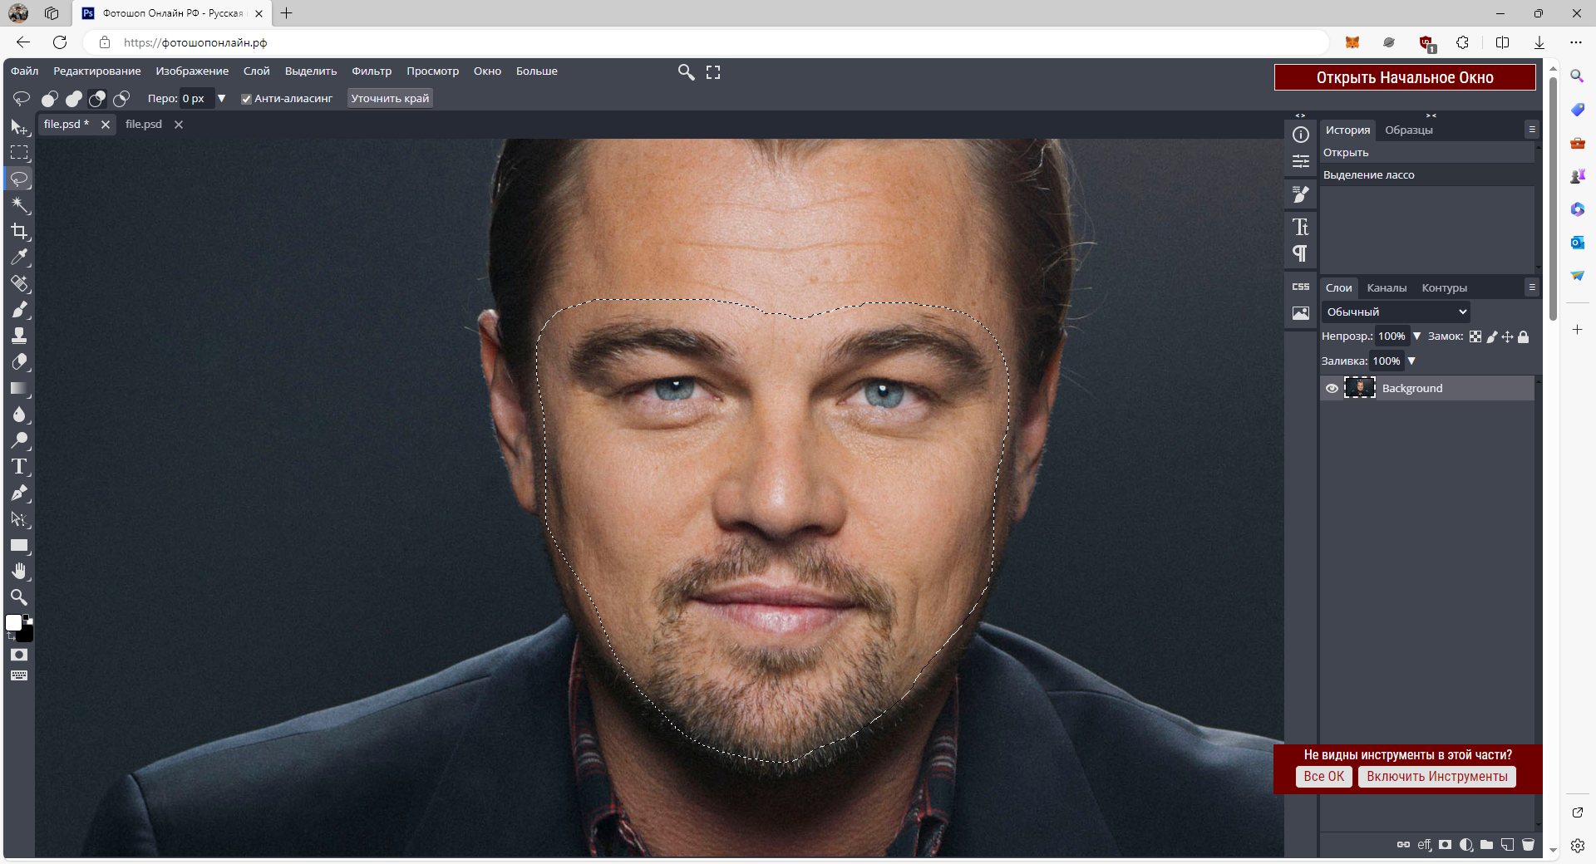1596x864 pixels.
Task: Select the Type tool in left toolbar
Action: [20, 467]
